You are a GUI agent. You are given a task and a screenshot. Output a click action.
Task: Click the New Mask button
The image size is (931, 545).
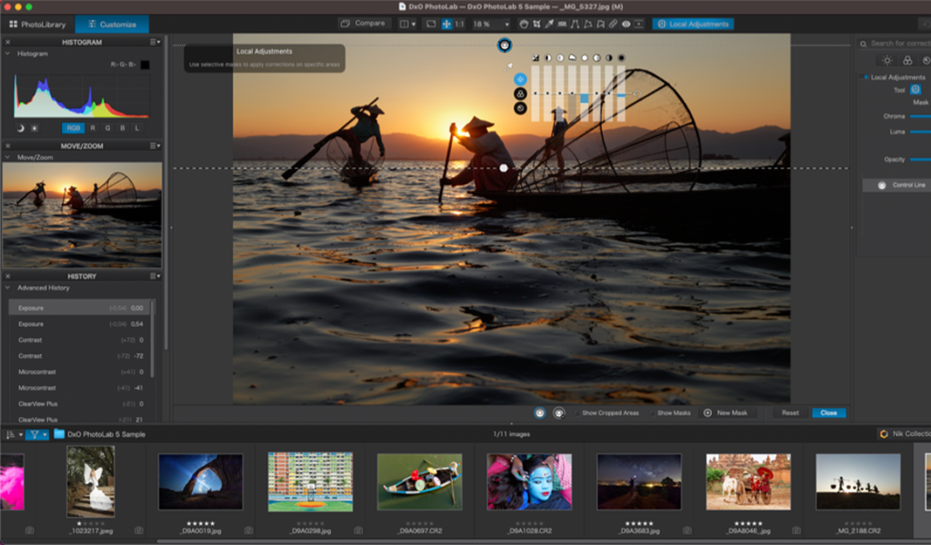[726, 412]
